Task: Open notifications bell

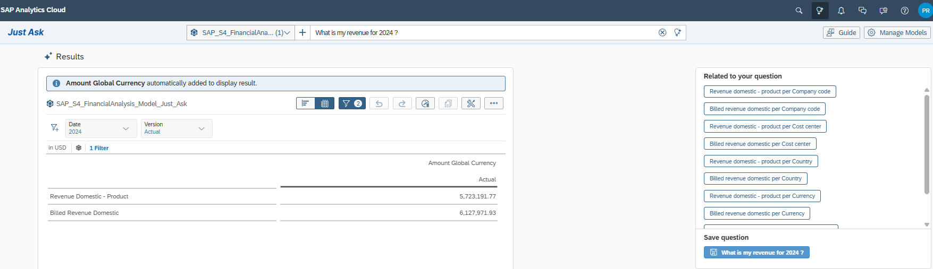Action: (841, 11)
